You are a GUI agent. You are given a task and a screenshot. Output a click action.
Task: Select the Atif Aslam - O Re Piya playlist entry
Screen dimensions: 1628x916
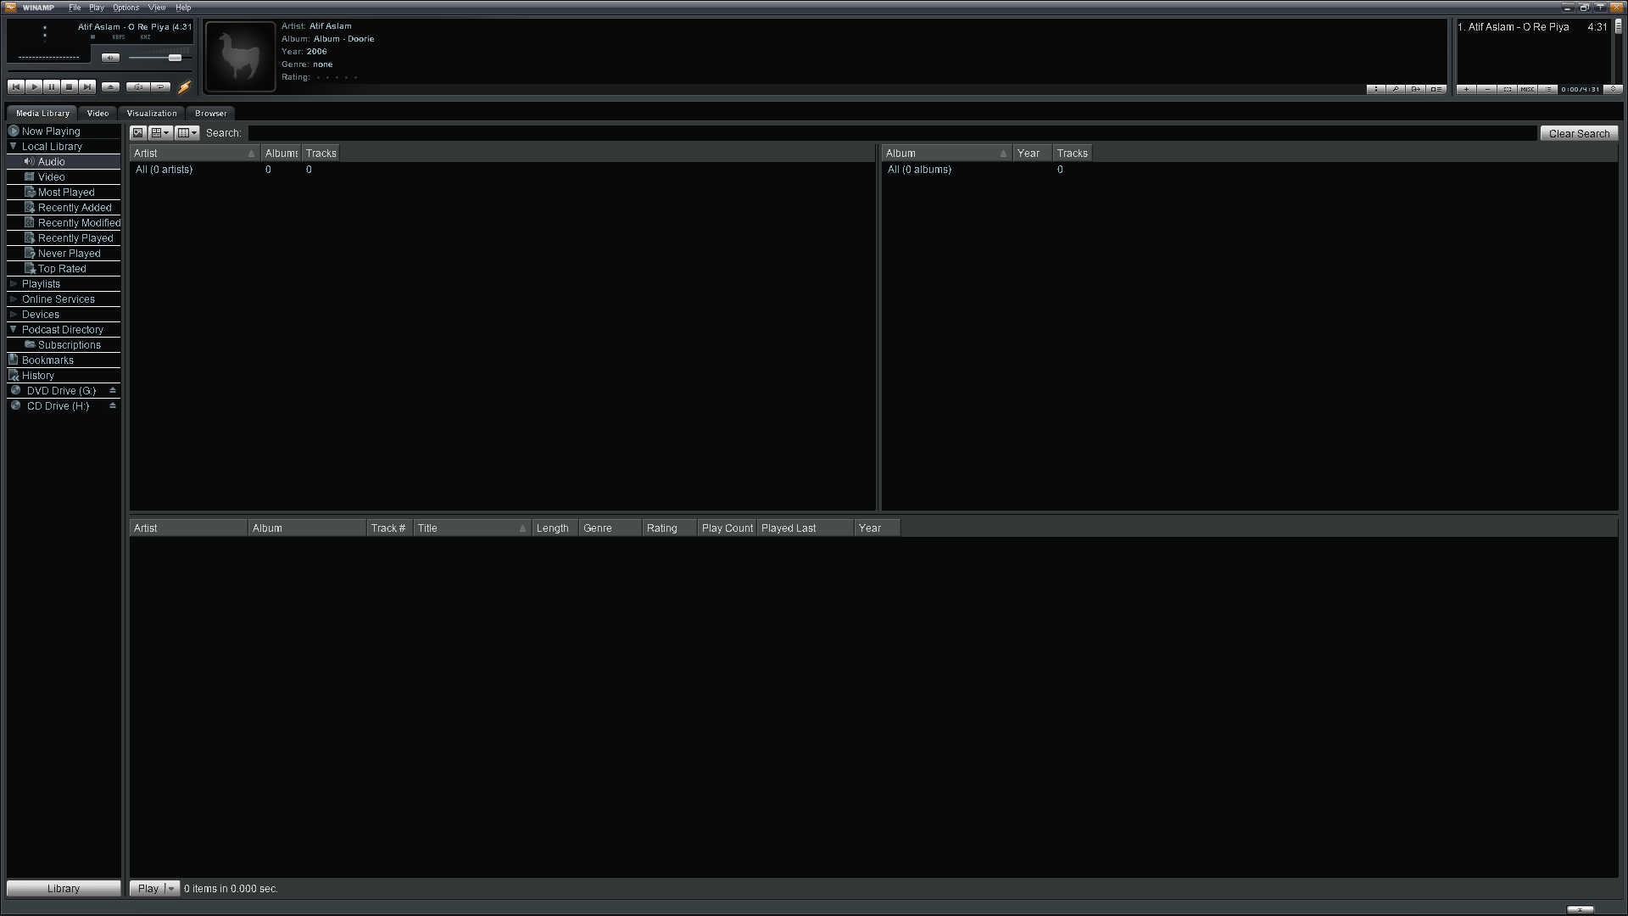1532,27
